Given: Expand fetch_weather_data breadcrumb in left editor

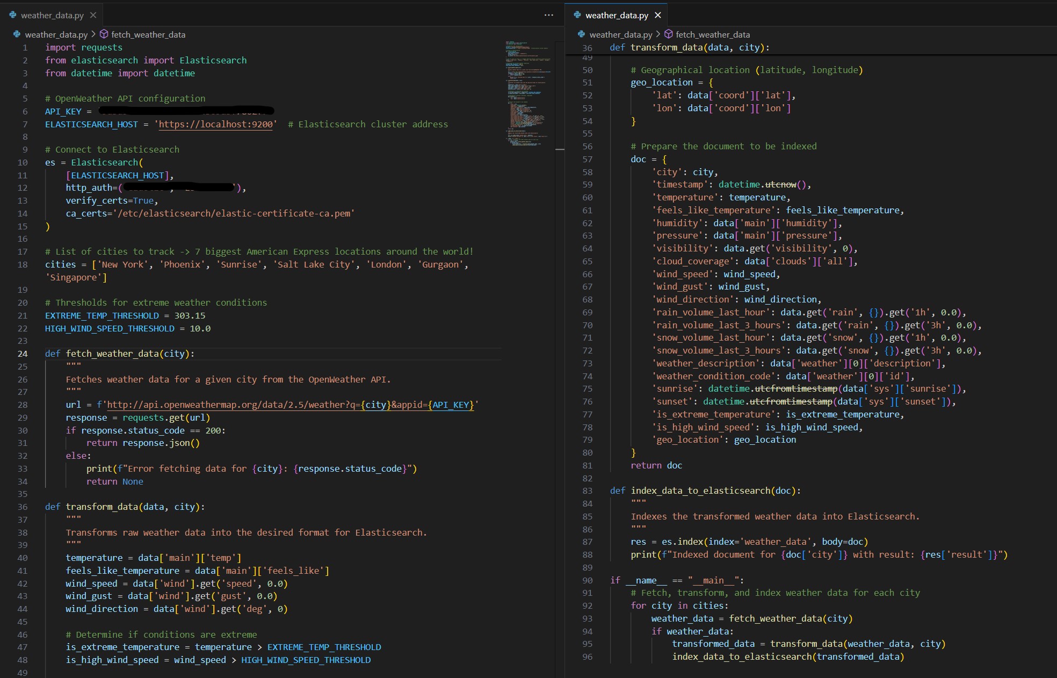Looking at the screenshot, I should [148, 34].
